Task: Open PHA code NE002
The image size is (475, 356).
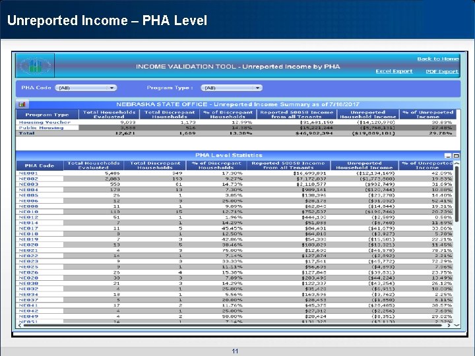Action: (x=28, y=179)
